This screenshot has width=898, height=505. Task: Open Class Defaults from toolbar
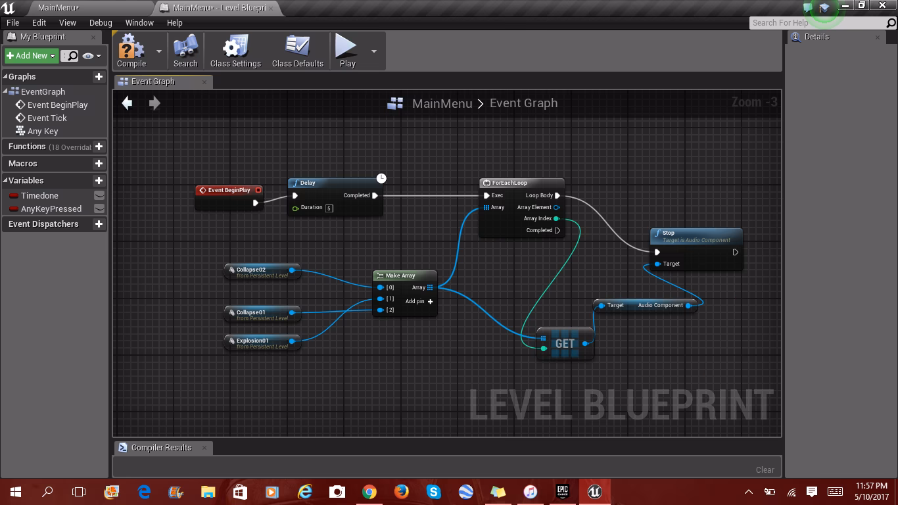[x=297, y=51]
